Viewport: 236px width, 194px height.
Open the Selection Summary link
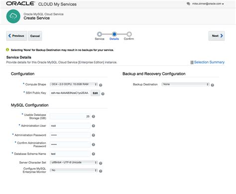click(209, 62)
